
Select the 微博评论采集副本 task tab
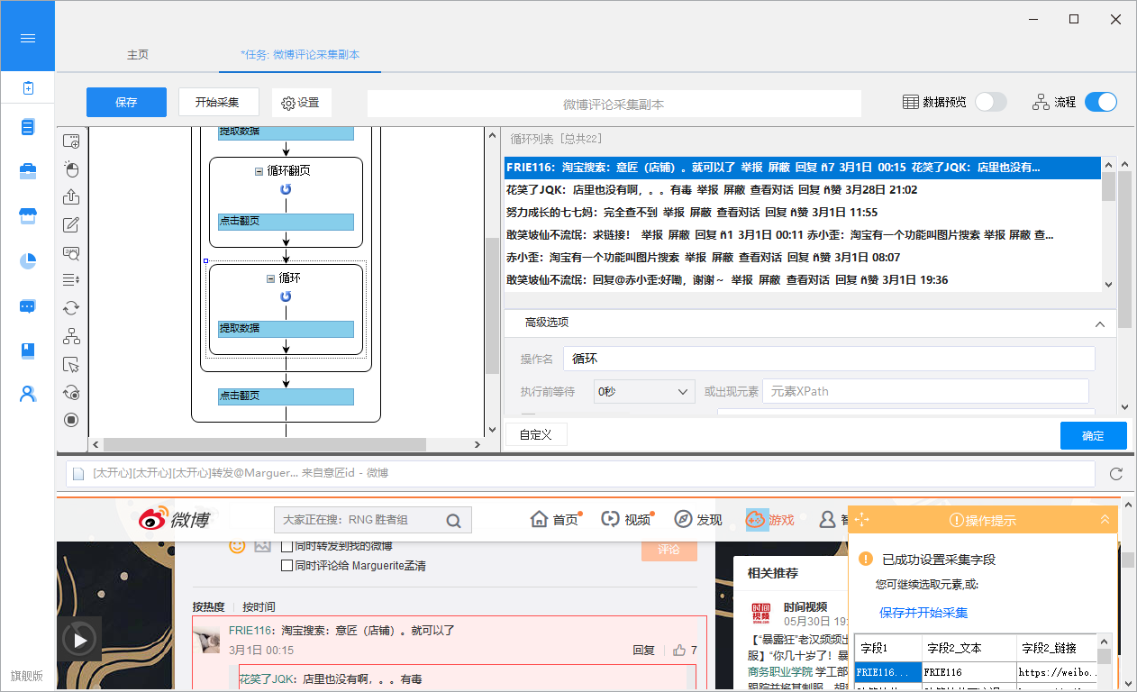point(300,54)
